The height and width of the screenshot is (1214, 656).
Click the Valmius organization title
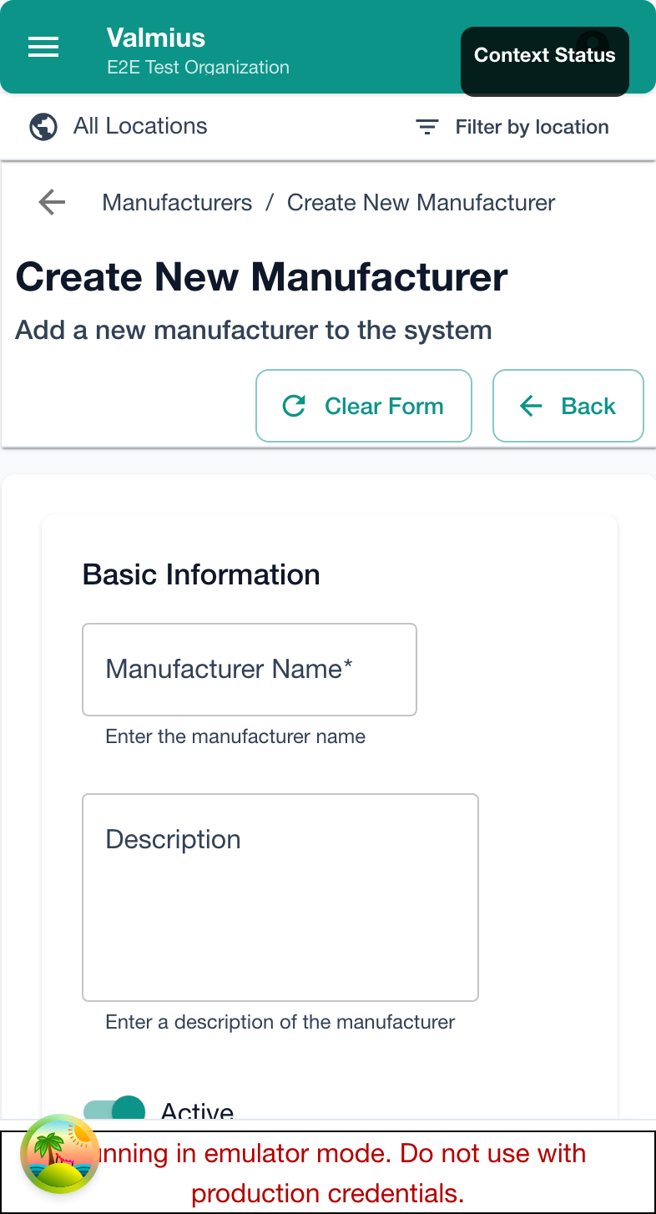point(155,38)
